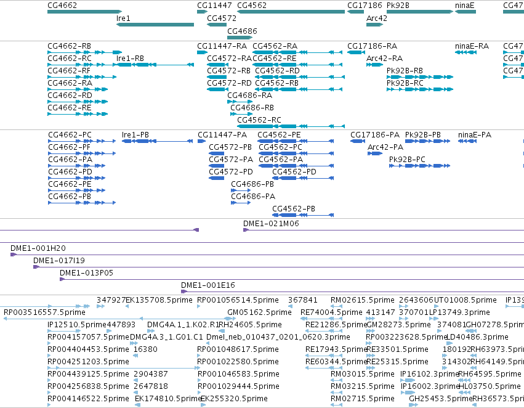The height and width of the screenshot is (408, 524).
Task: Select the Arc42 gene label
Action: point(377,18)
